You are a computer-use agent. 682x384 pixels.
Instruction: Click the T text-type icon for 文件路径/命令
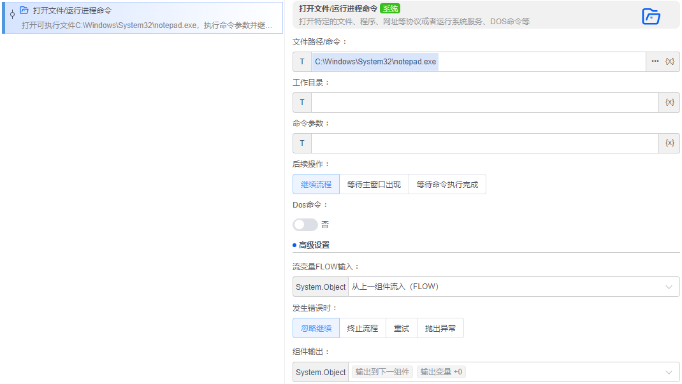click(x=301, y=61)
